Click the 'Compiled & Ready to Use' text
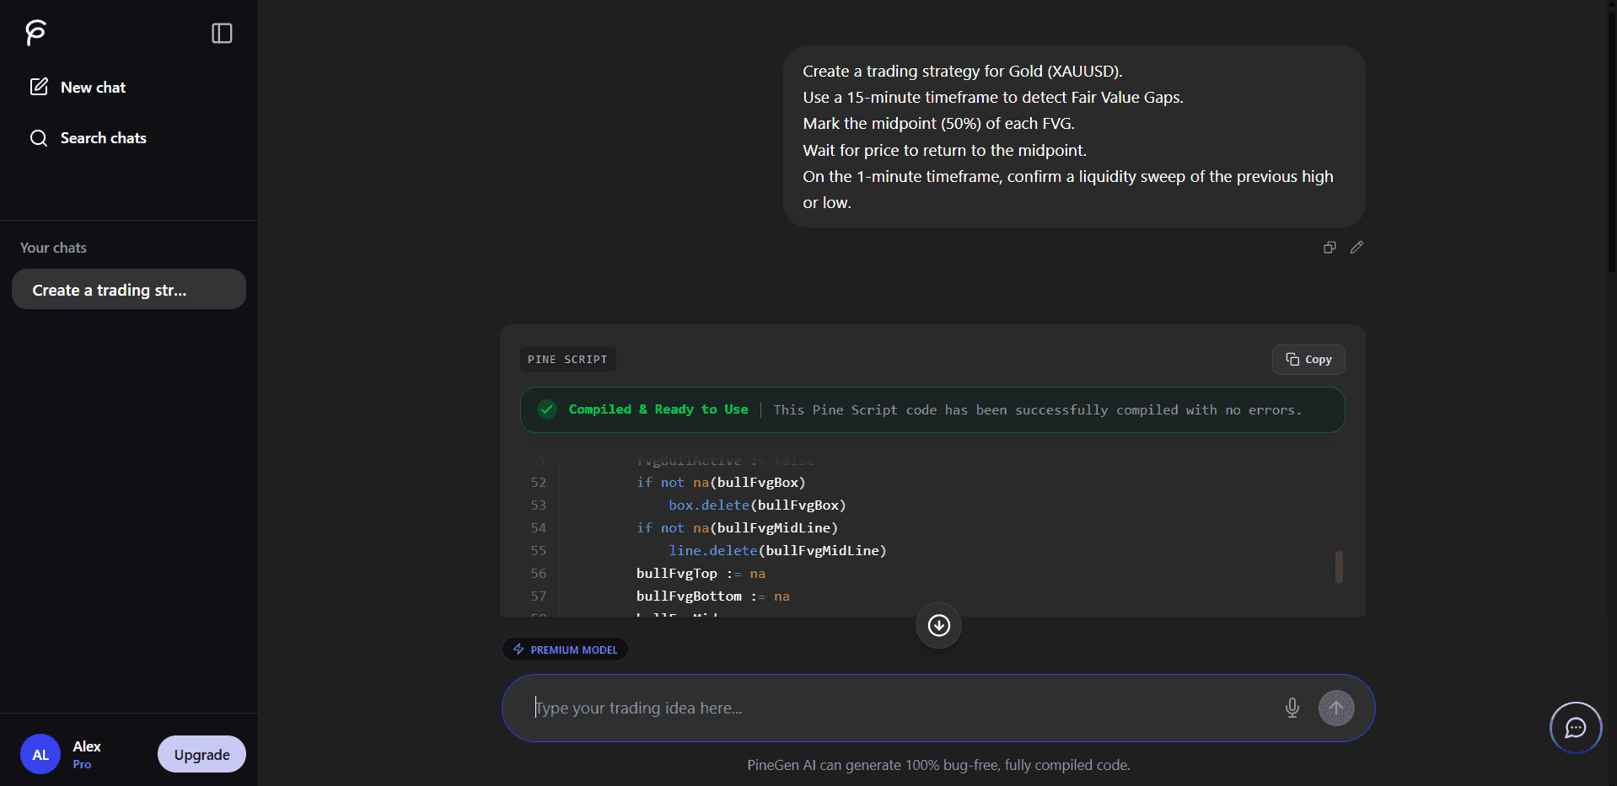This screenshot has height=786, width=1617. (x=658, y=409)
